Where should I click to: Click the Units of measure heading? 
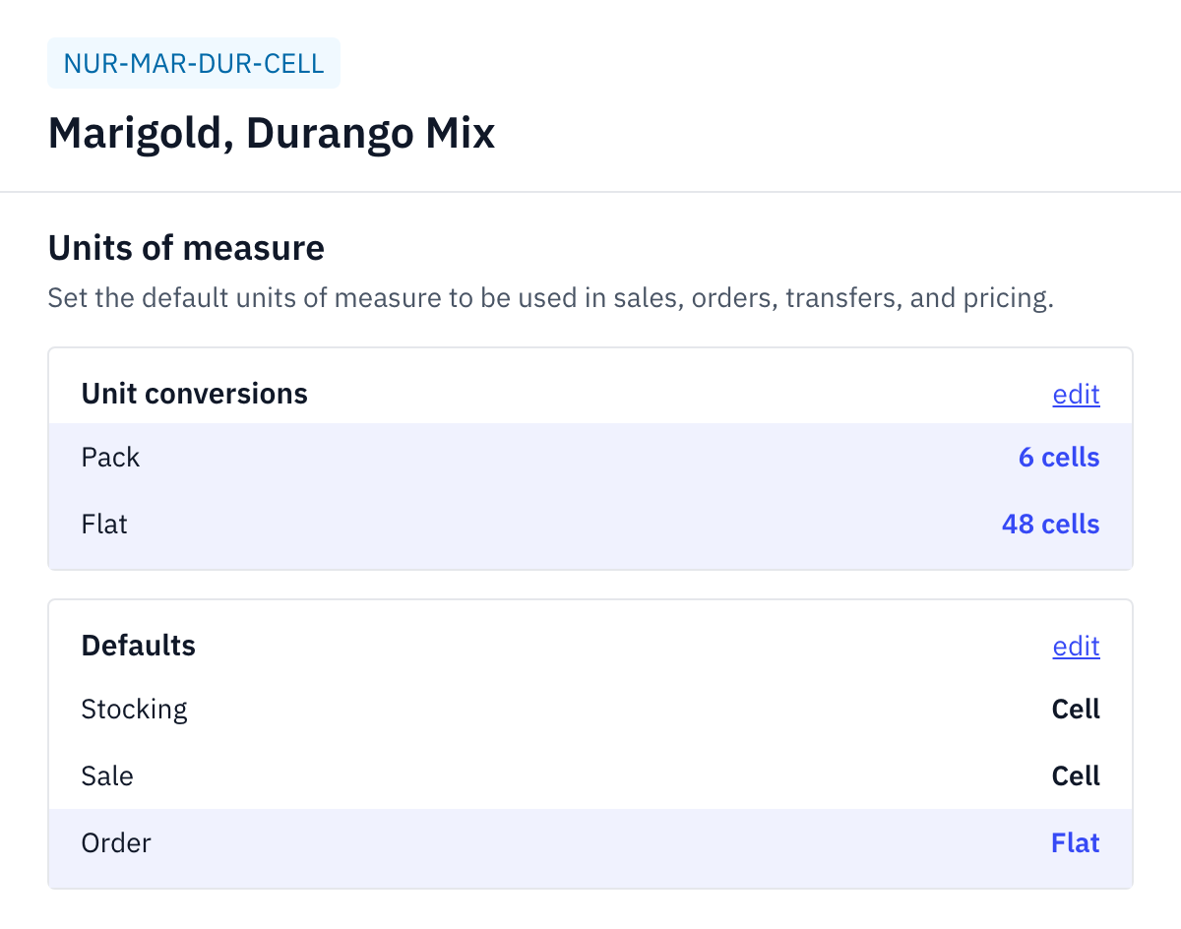(x=186, y=248)
